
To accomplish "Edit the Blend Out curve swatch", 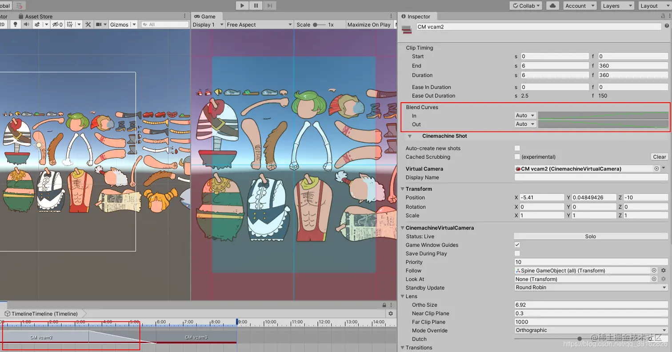I will 603,124.
